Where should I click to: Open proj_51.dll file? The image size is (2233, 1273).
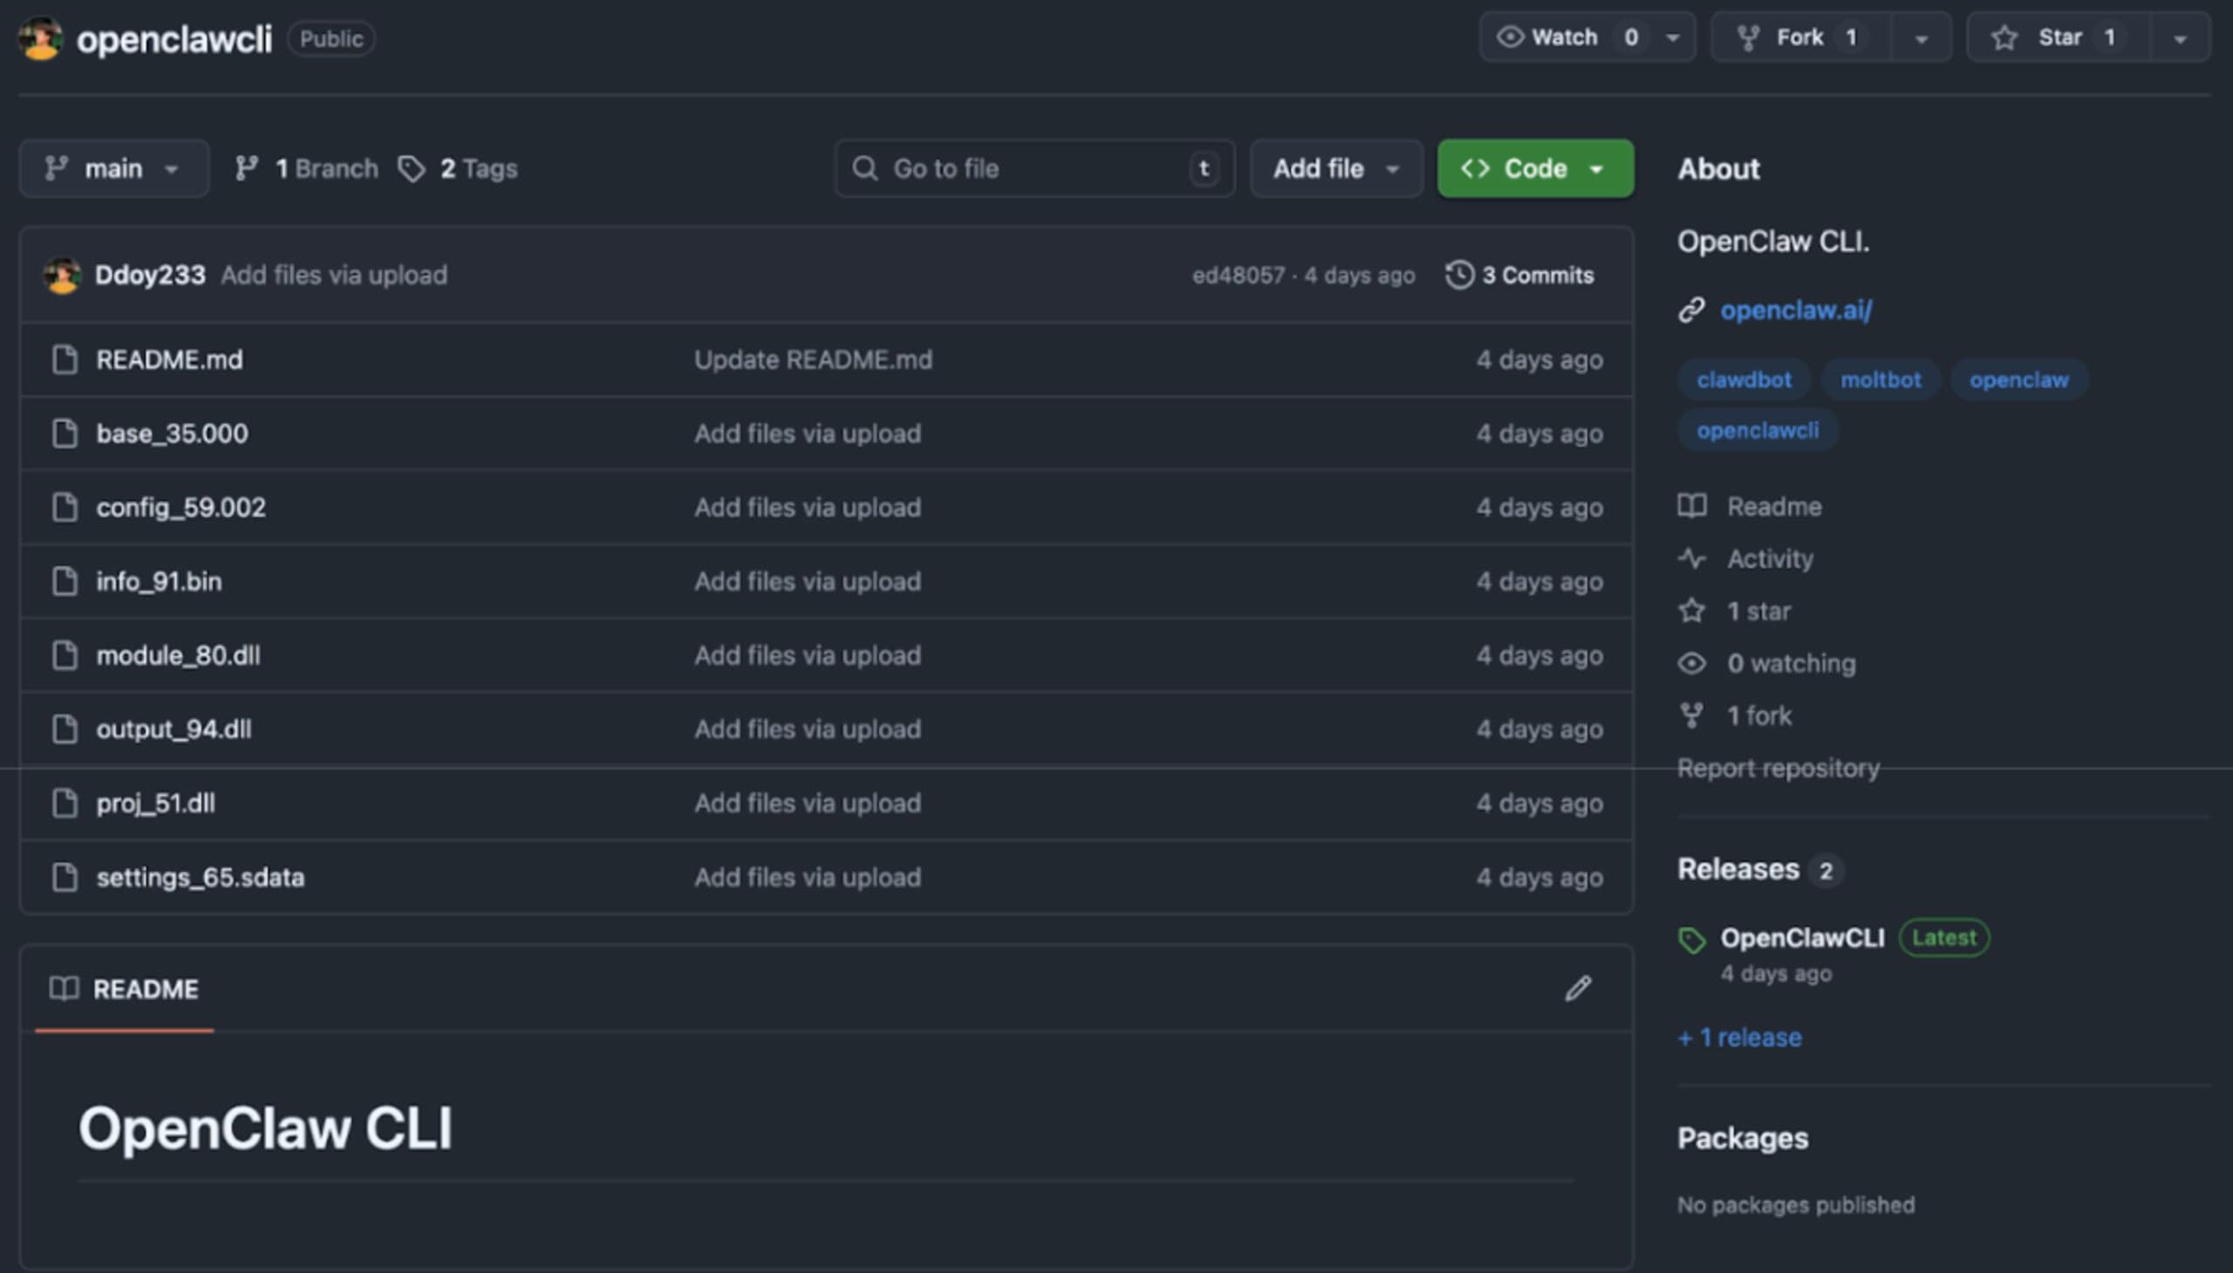pyautogui.click(x=155, y=803)
